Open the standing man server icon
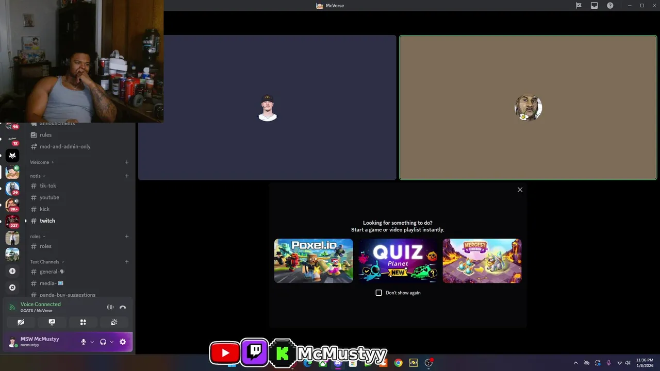The image size is (660, 371). tap(12, 238)
